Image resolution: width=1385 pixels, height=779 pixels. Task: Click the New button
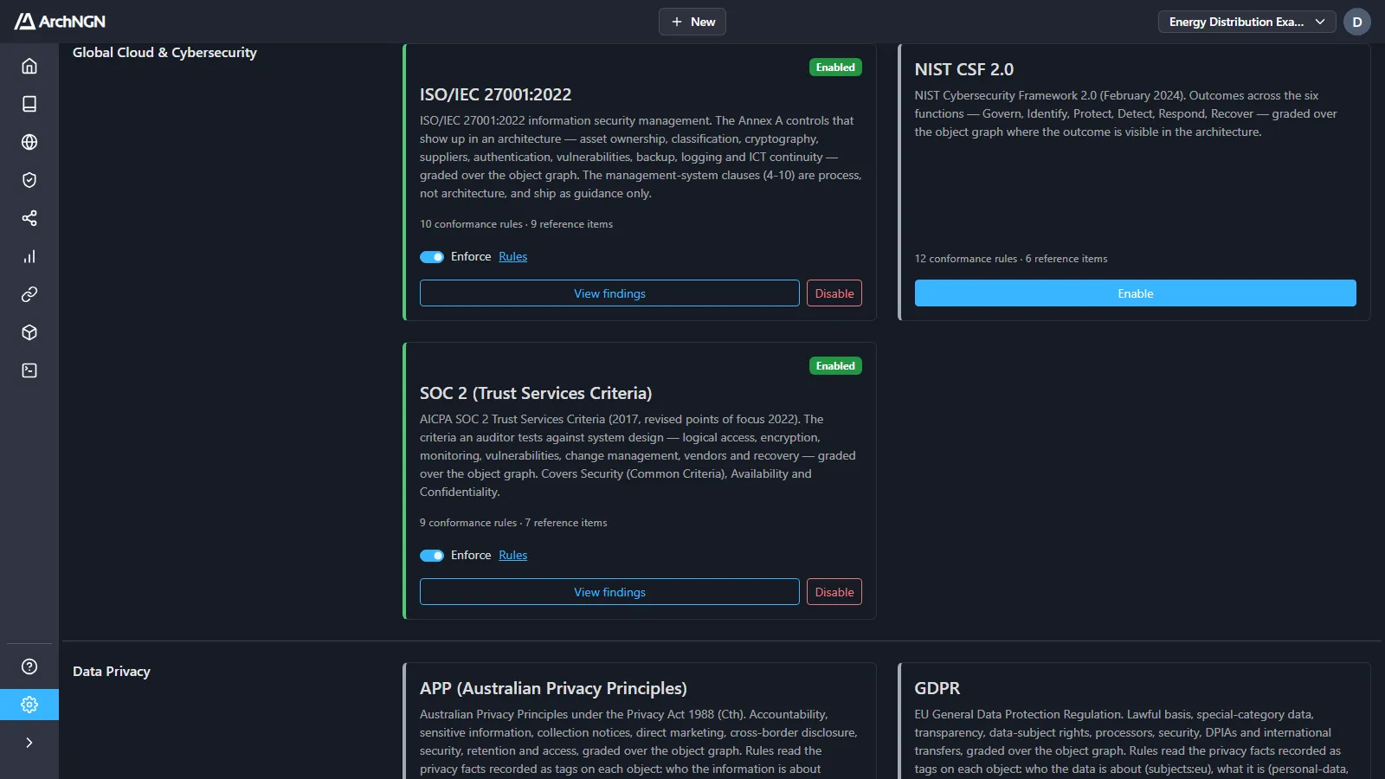point(692,22)
